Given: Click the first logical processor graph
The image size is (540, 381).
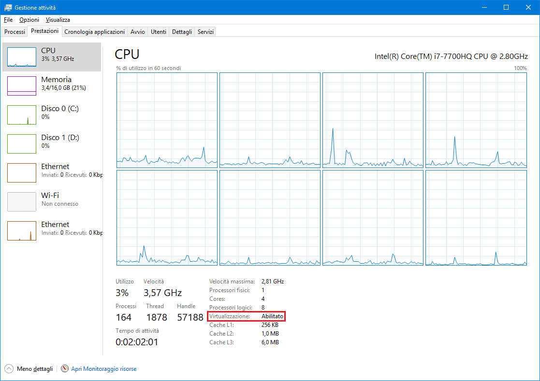Looking at the screenshot, I should [167, 120].
